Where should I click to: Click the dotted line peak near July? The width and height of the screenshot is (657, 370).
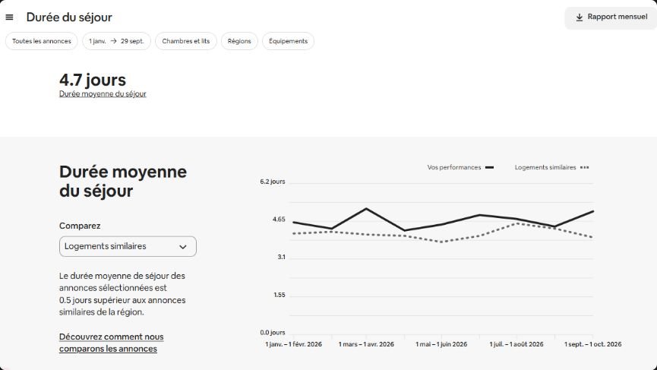(517, 223)
